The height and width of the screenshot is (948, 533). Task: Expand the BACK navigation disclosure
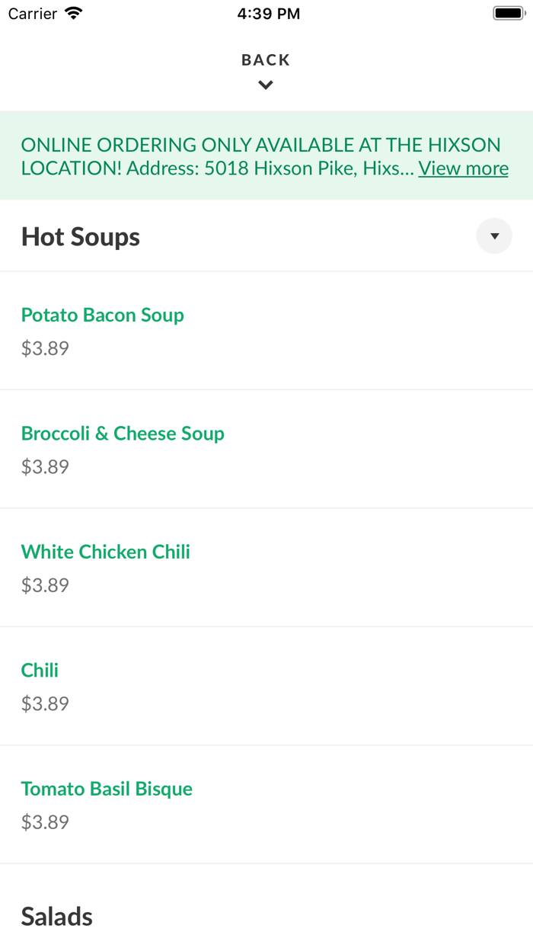click(x=265, y=85)
